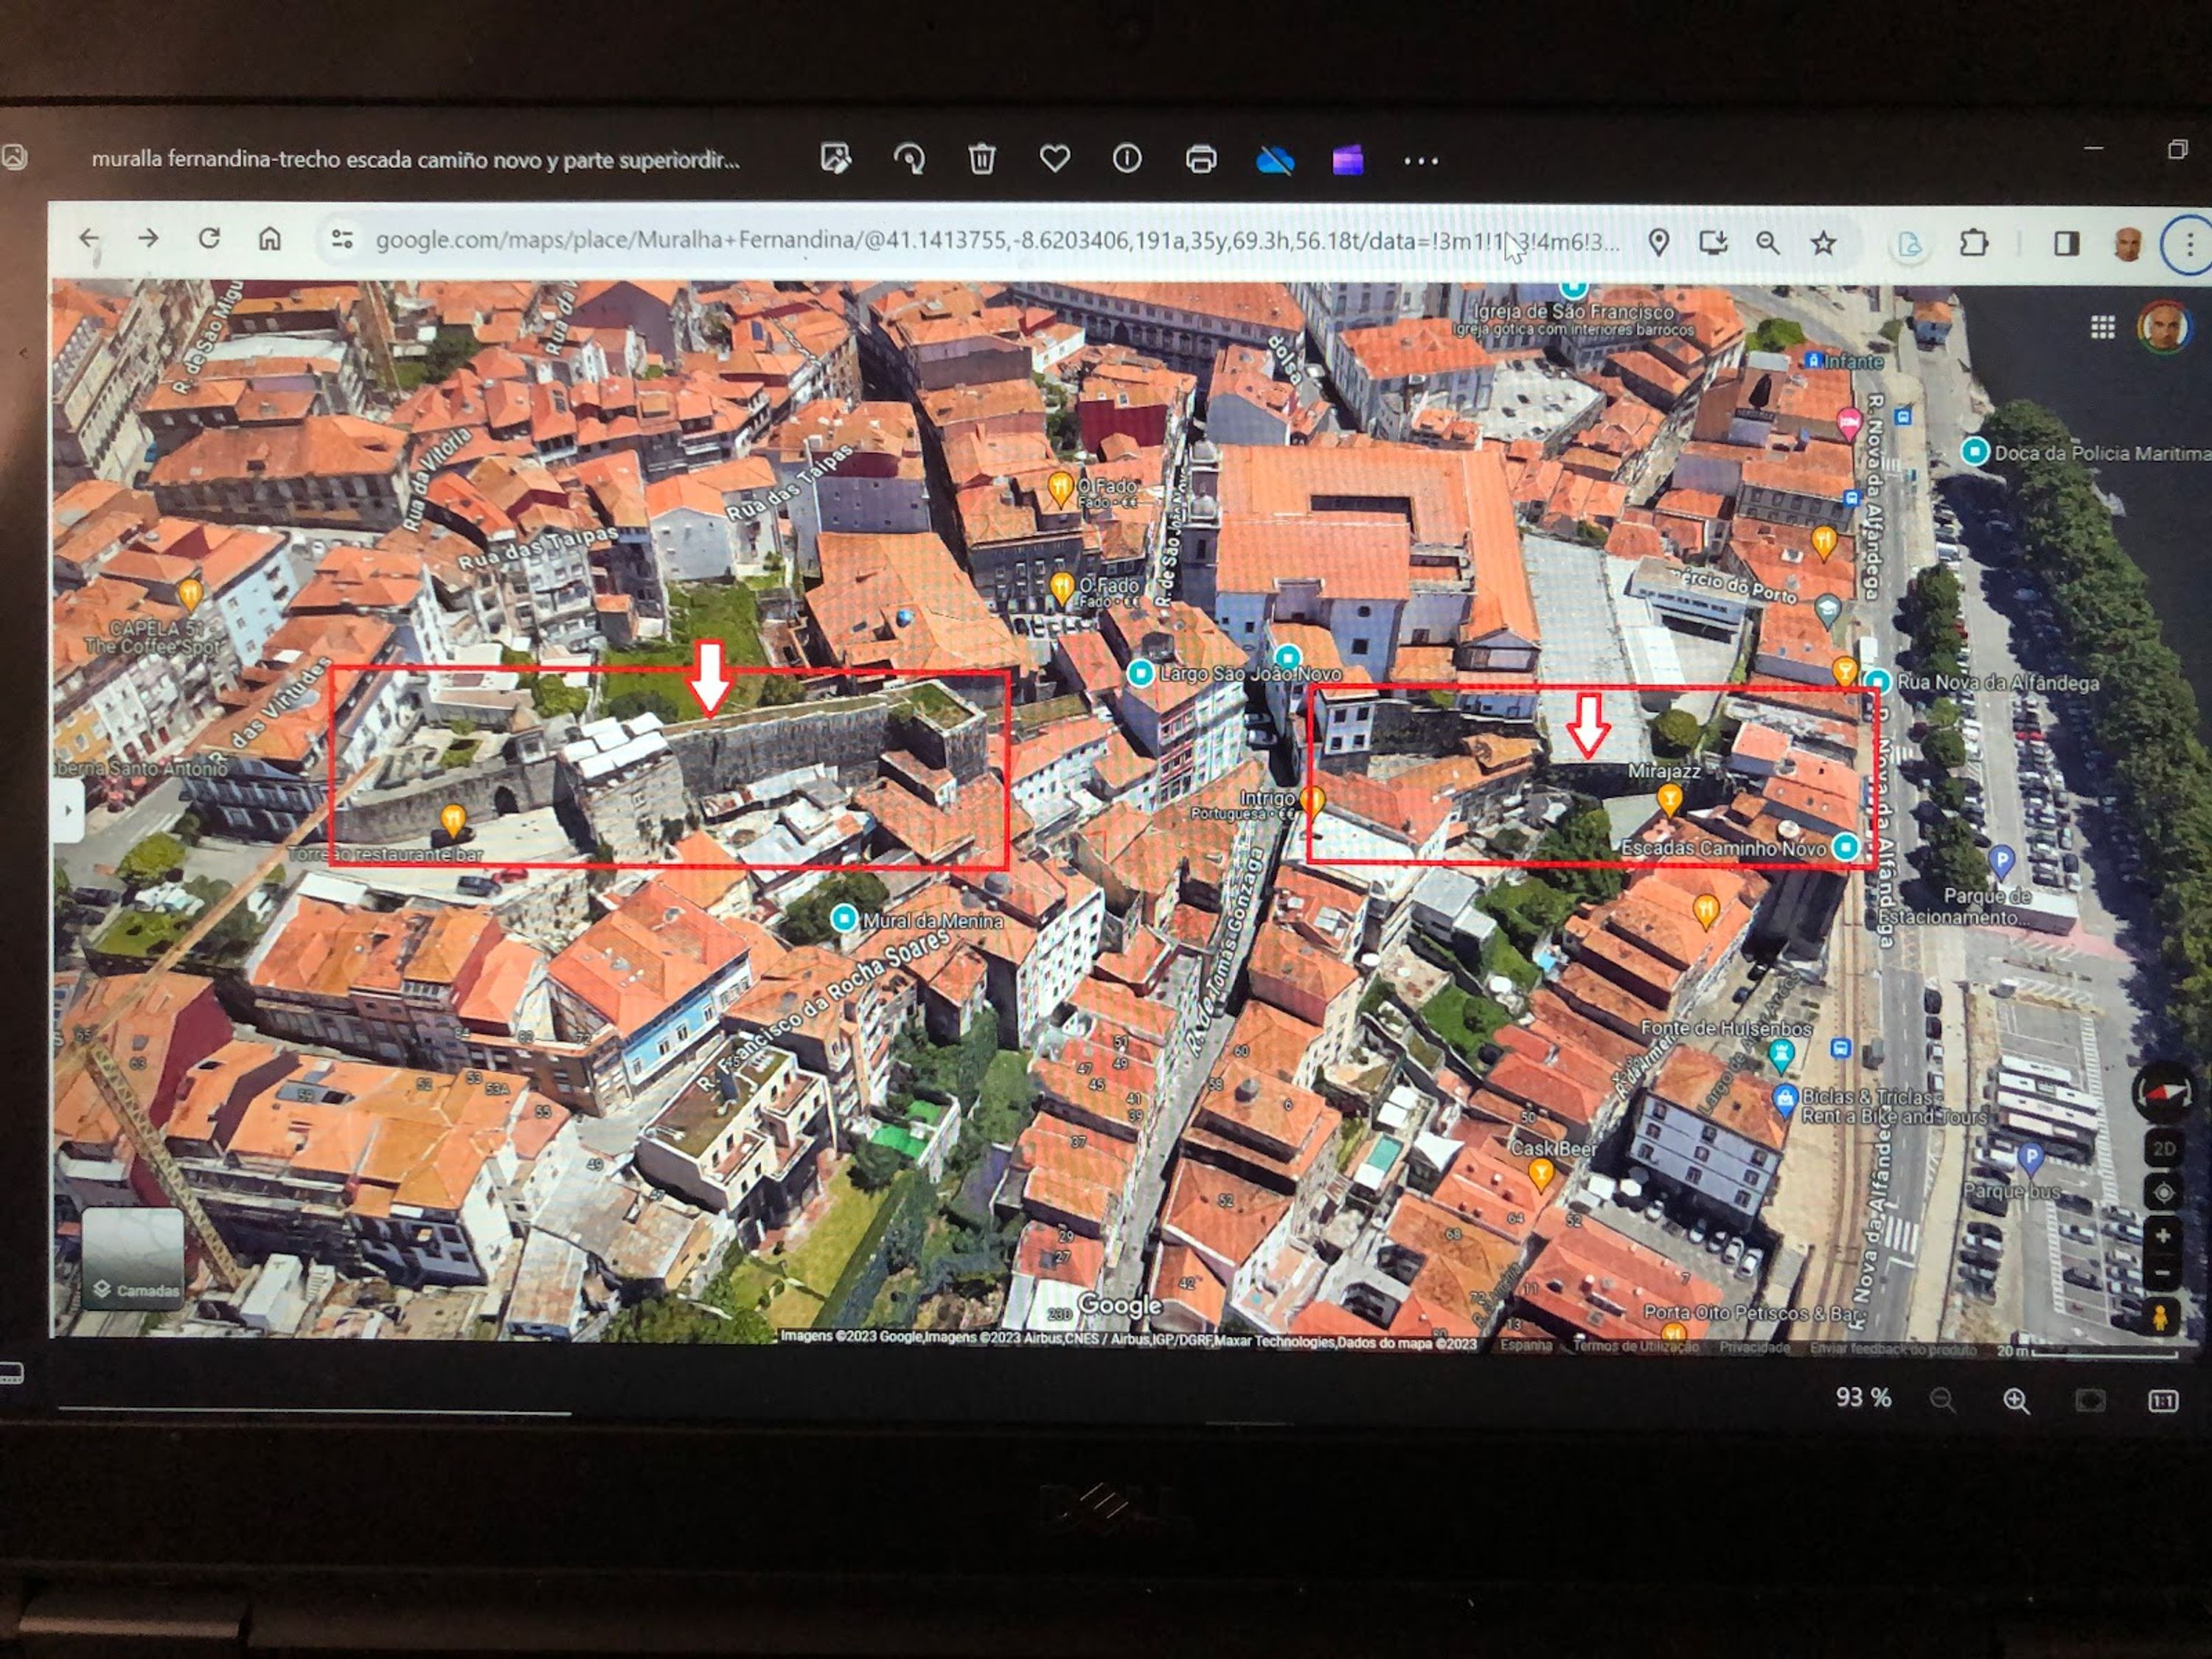Click the edit image icon in Photos toolbar

(835, 158)
